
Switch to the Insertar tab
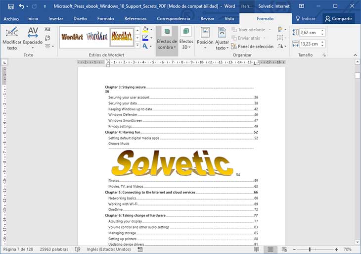coord(56,19)
